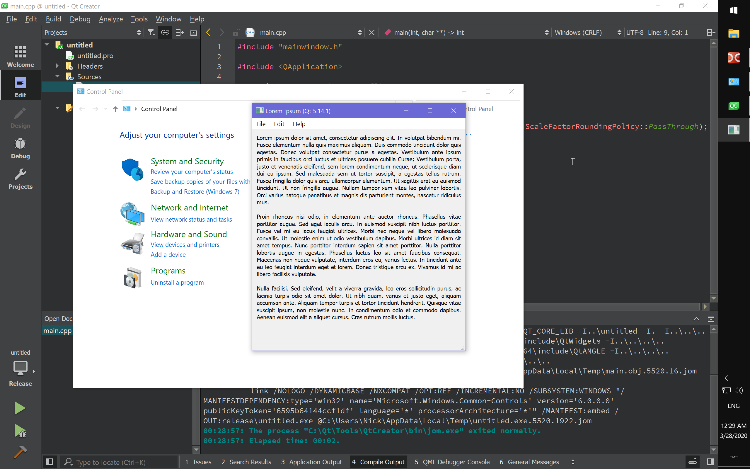The height and width of the screenshot is (469, 750).
Task: Collapse the output pane with the up chevron
Action: [x=696, y=319]
